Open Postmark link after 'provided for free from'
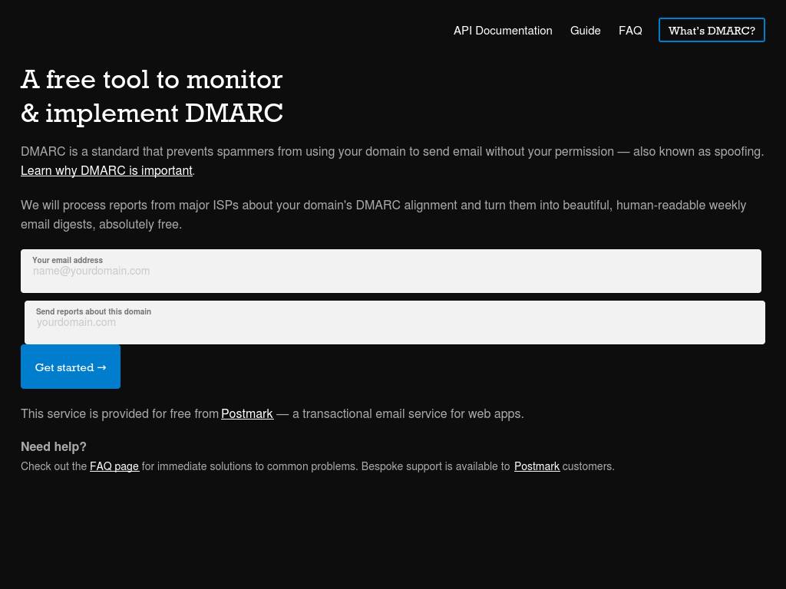 pyautogui.click(x=247, y=413)
